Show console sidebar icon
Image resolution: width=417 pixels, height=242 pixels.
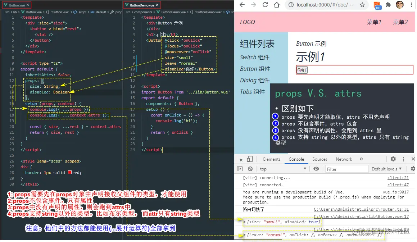[x=240, y=169]
